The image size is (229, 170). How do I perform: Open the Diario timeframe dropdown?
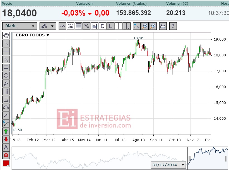[x=20, y=26]
